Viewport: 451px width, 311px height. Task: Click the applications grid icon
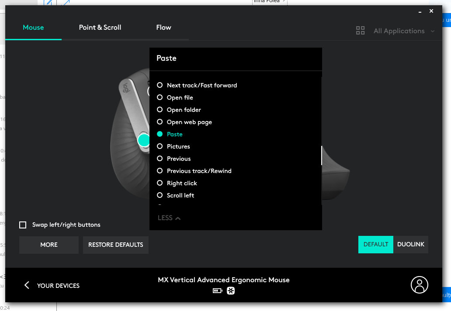pyautogui.click(x=360, y=31)
